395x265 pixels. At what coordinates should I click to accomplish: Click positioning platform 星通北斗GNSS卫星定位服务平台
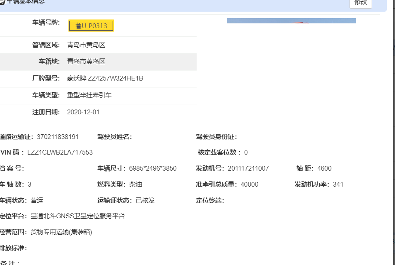tap(78, 216)
